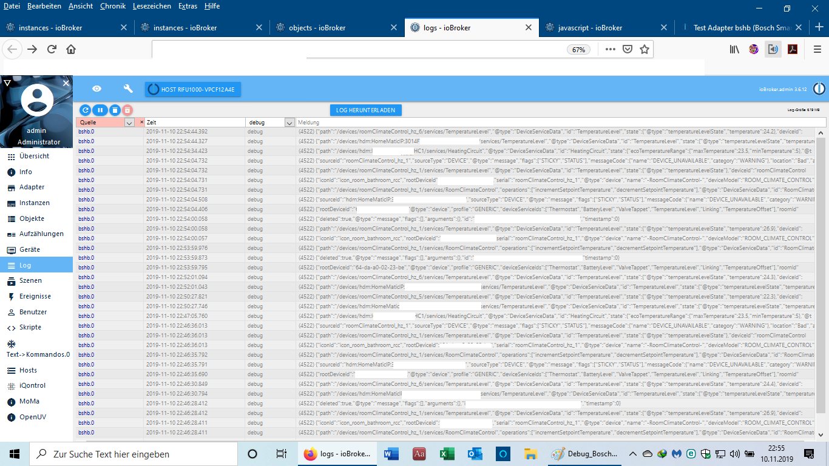Open the Lesezeichen menu

tap(152, 6)
